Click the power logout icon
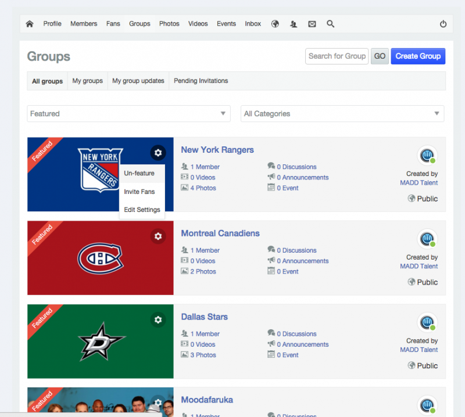This screenshot has height=417, width=465. [x=443, y=24]
